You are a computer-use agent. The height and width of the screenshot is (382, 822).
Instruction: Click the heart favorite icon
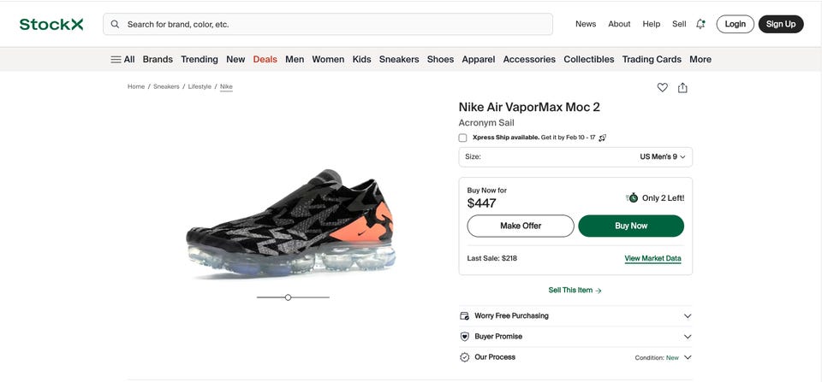662,87
